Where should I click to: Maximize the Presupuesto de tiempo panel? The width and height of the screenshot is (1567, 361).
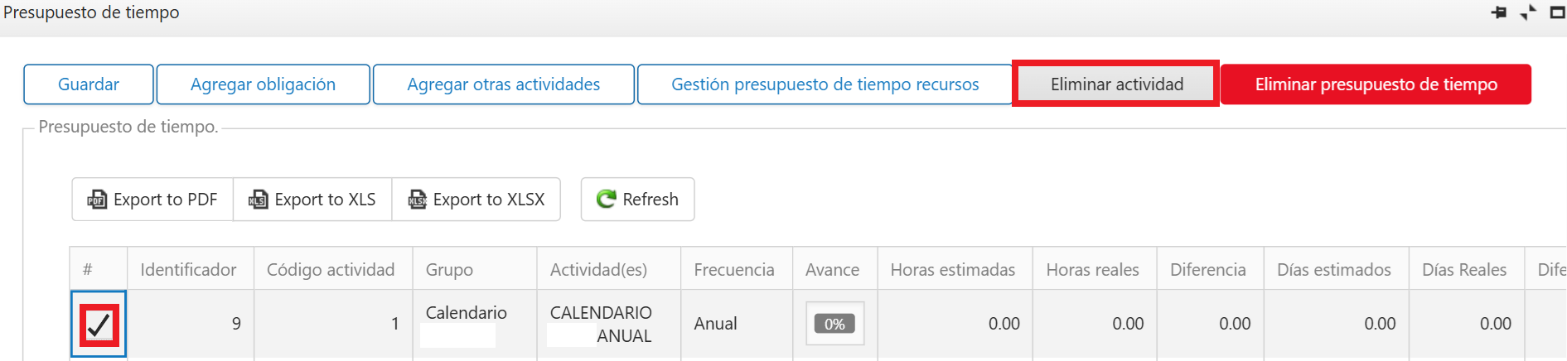(1557, 12)
